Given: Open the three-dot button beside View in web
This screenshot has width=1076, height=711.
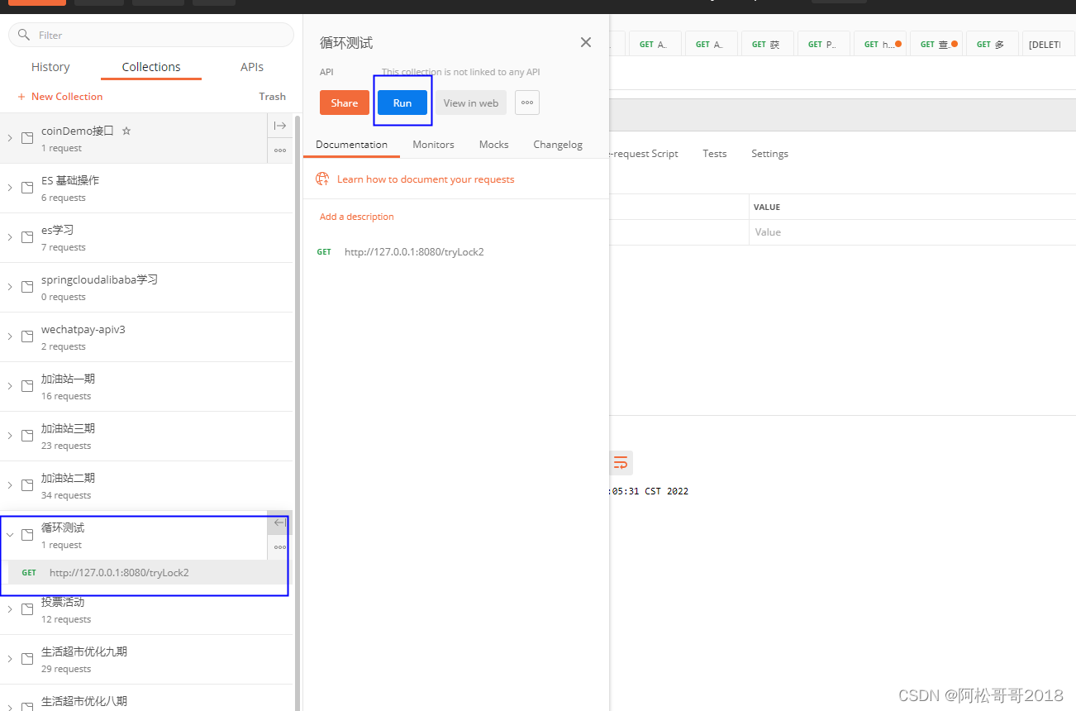Looking at the screenshot, I should (x=527, y=103).
